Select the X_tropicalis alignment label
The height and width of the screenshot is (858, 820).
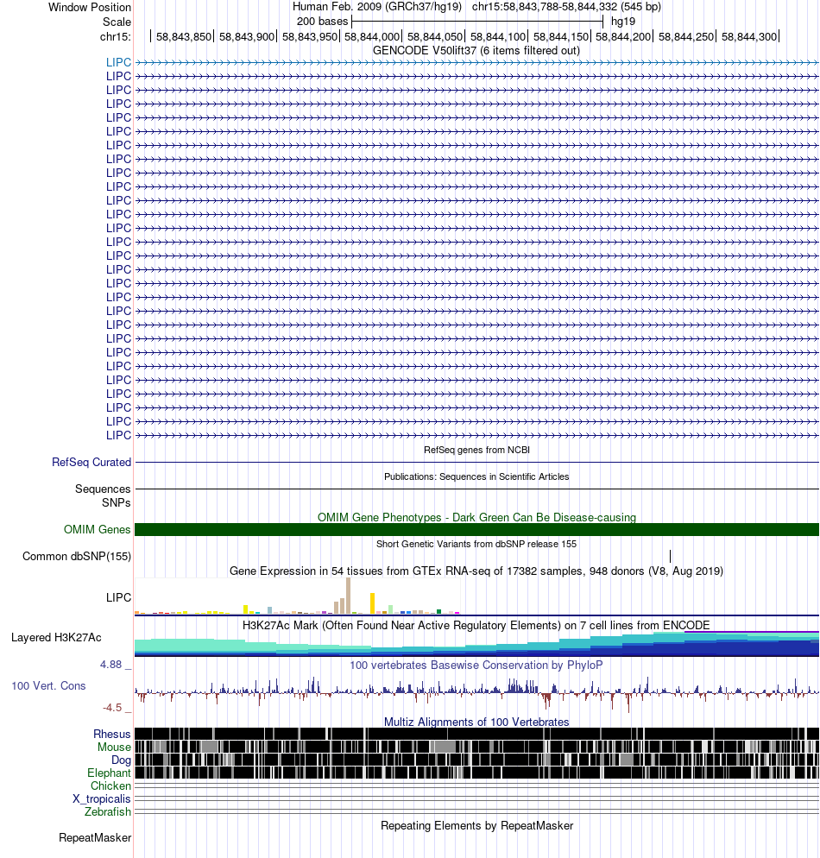coord(102,799)
